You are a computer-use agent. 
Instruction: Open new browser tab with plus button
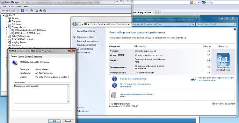(x=158, y=12)
